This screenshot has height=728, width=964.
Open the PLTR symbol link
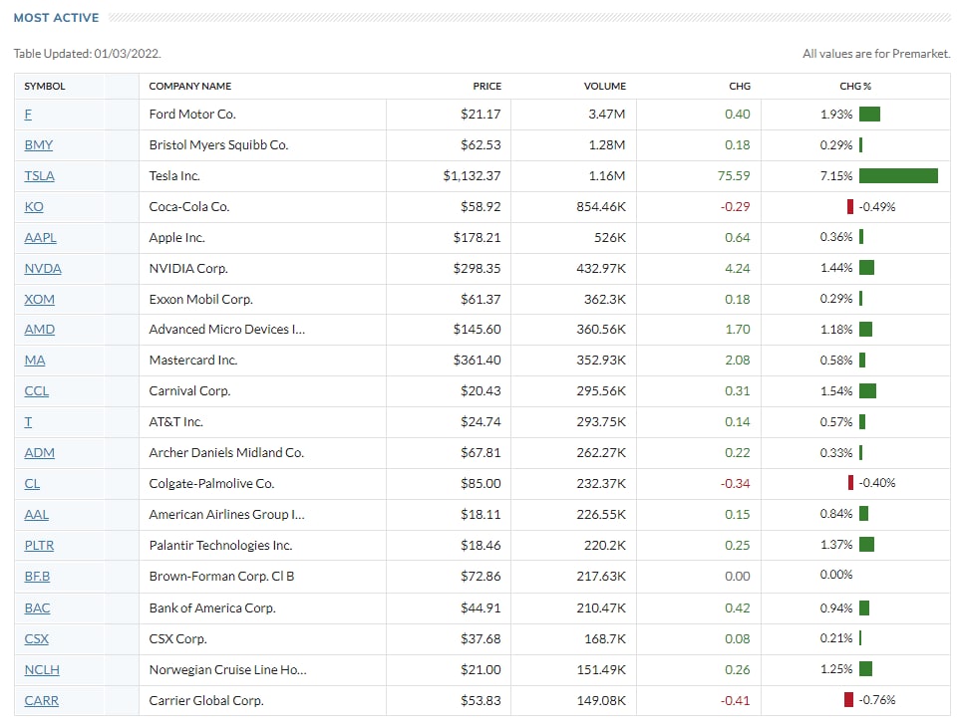[41, 546]
